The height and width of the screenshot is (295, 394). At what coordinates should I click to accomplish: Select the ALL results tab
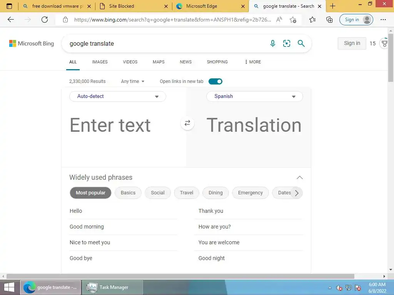pyautogui.click(x=73, y=62)
